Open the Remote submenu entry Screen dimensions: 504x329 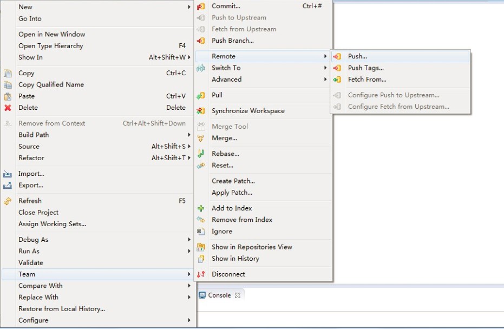(x=263, y=56)
